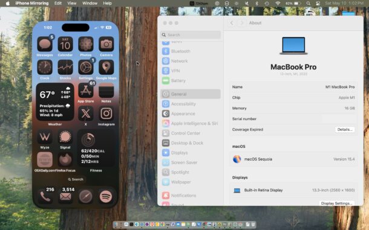Open Displays settings in sidebar
Screen dimensions: 369x230
click(191, 153)
